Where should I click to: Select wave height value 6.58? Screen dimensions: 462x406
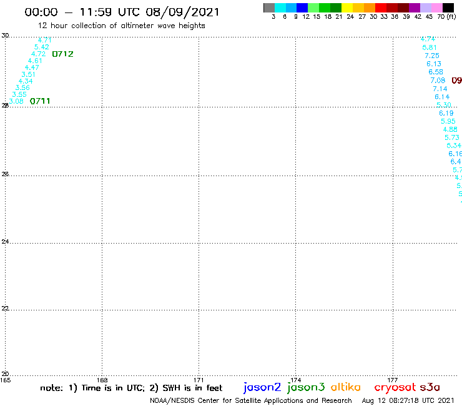(x=436, y=72)
